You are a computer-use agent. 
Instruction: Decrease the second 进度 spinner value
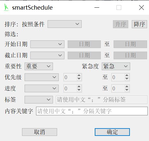click(x=127, y=90)
